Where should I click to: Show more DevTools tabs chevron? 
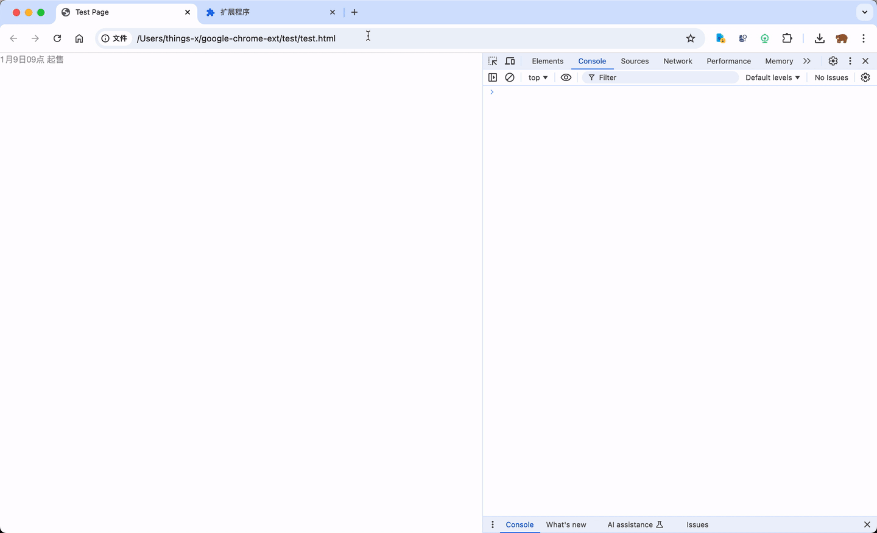pos(807,61)
